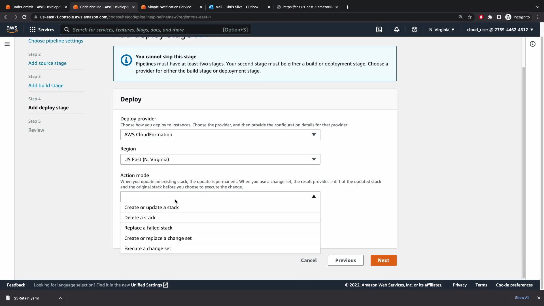Screen dimensions: 544x306
Task: Switch to Simple Notification Service tab
Action: click(169, 7)
